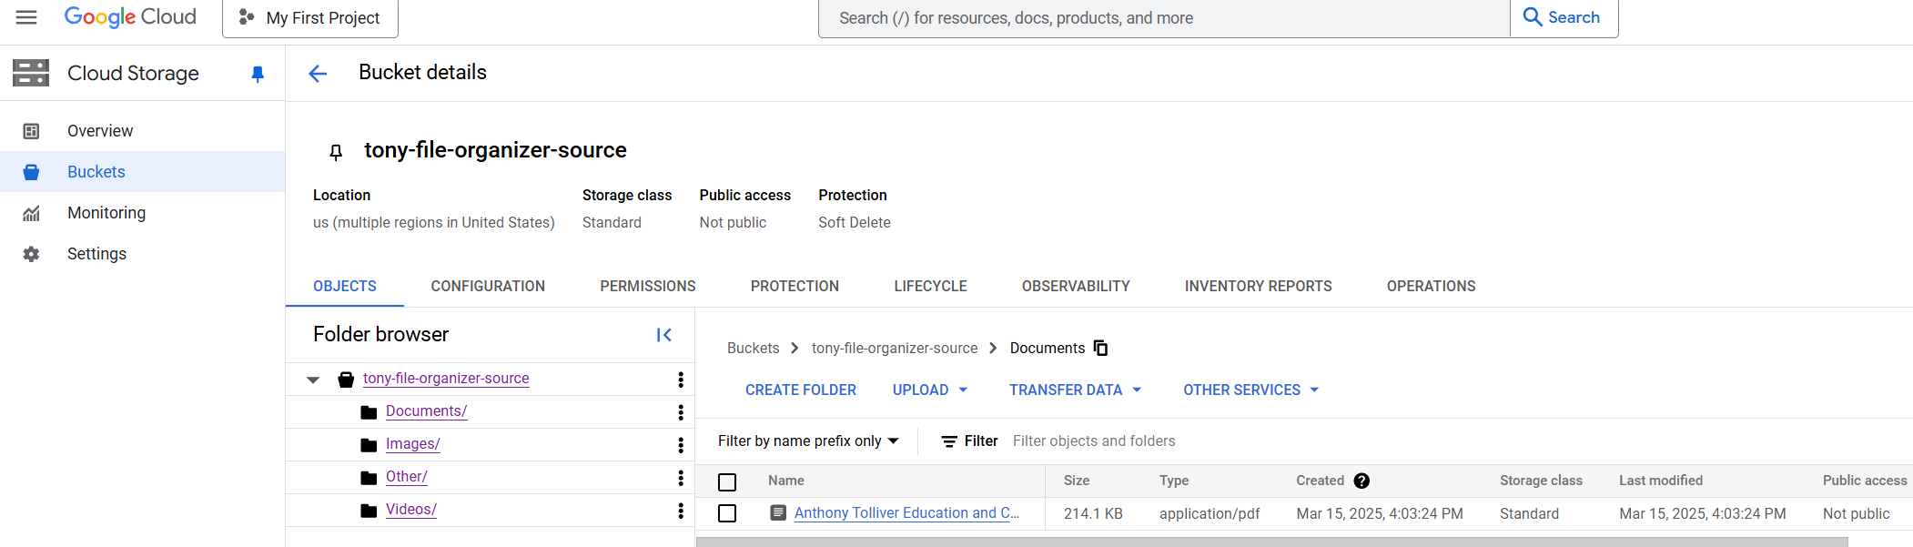Open more options for Documents folder
The height and width of the screenshot is (547, 1913).
(x=681, y=412)
